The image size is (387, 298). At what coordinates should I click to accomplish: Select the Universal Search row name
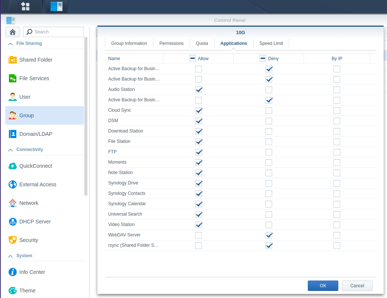pos(125,214)
